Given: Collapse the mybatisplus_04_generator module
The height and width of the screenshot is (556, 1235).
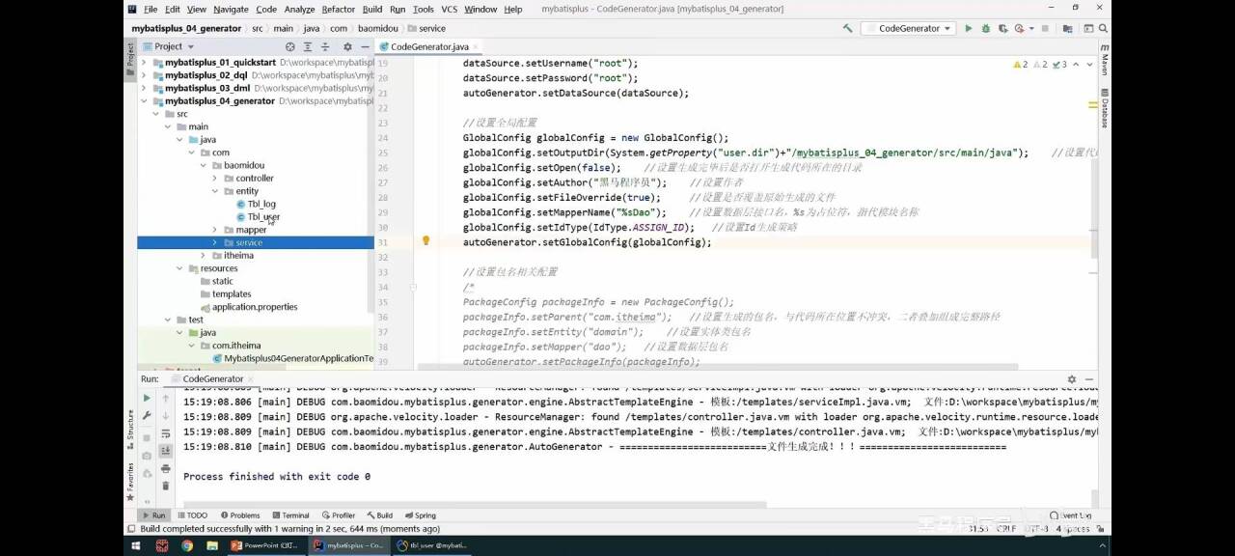Looking at the screenshot, I should coord(145,100).
